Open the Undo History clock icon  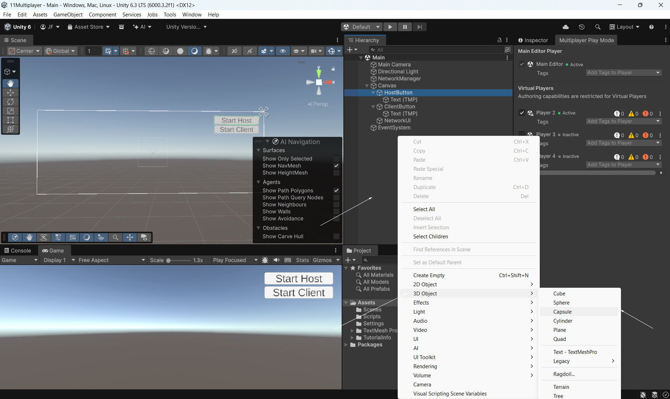tap(581, 27)
